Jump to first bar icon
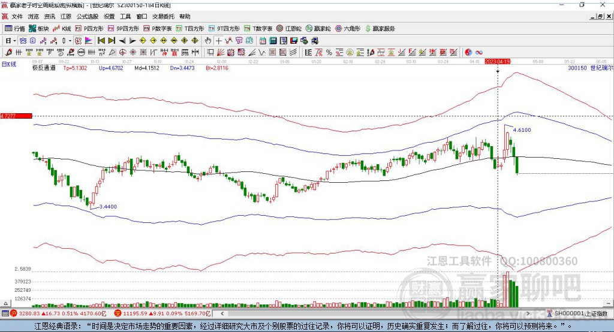614x332 pixels. pos(101,41)
